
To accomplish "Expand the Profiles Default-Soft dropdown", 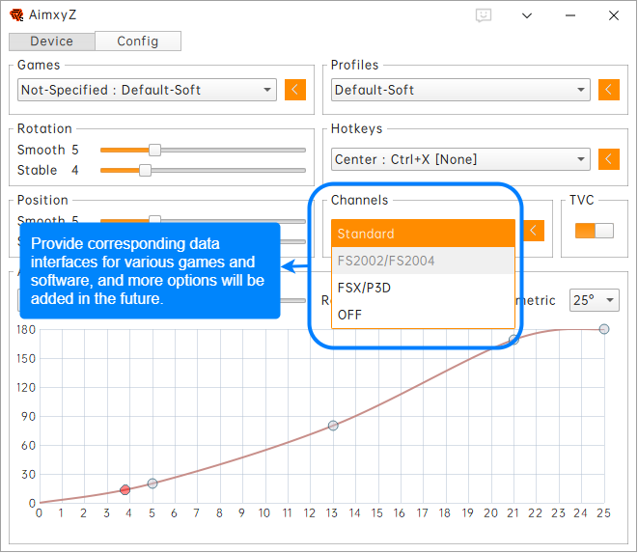I will (460, 90).
